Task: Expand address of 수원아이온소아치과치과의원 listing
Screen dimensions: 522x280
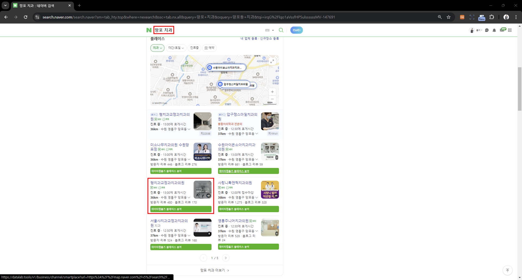Action: [256, 160]
